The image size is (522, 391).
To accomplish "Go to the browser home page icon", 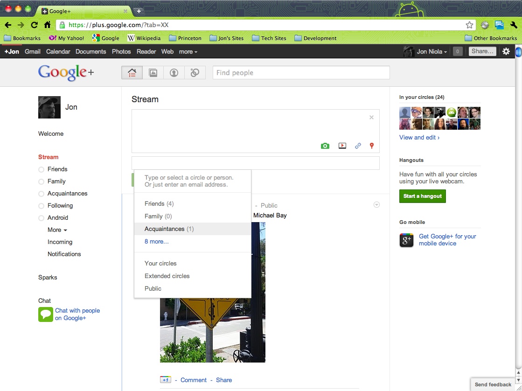I will click(x=47, y=25).
